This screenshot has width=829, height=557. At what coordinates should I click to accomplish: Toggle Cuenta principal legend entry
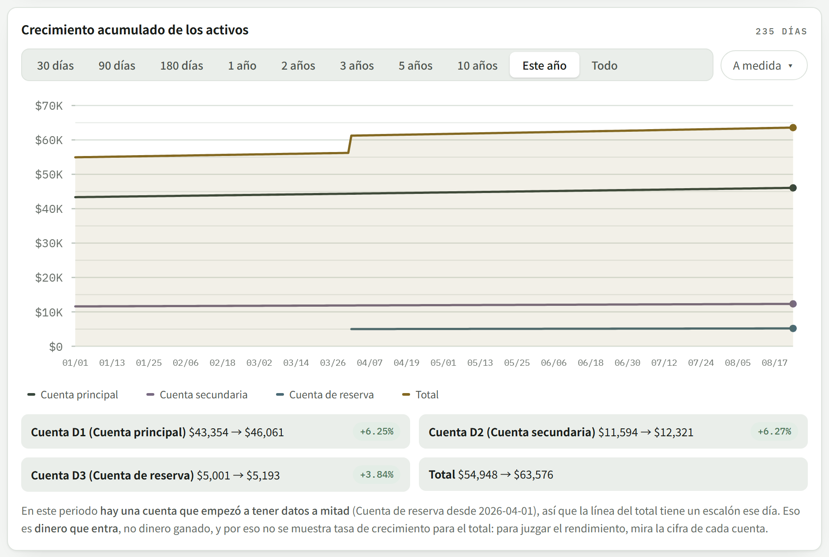[73, 394]
